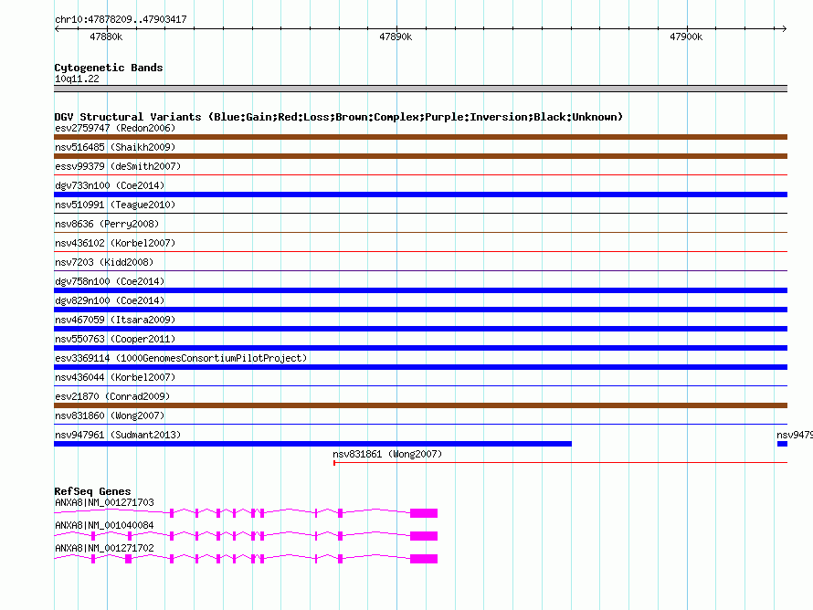Select the nsv550763 (Cooper2011) variant label
Screen dimensions: 813x610
pyautogui.click(x=115, y=339)
